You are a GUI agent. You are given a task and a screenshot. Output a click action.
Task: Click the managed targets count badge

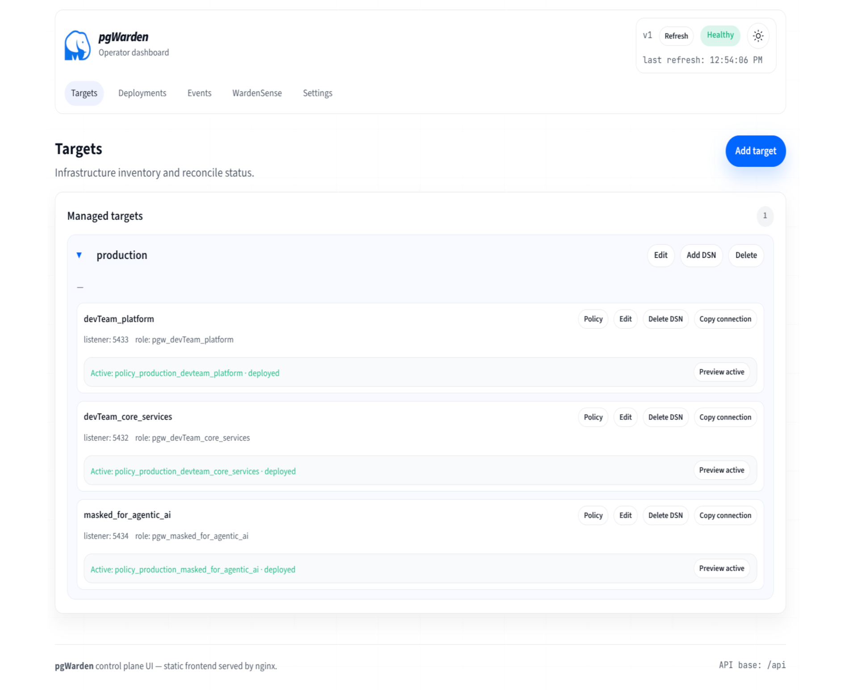(x=765, y=216)
